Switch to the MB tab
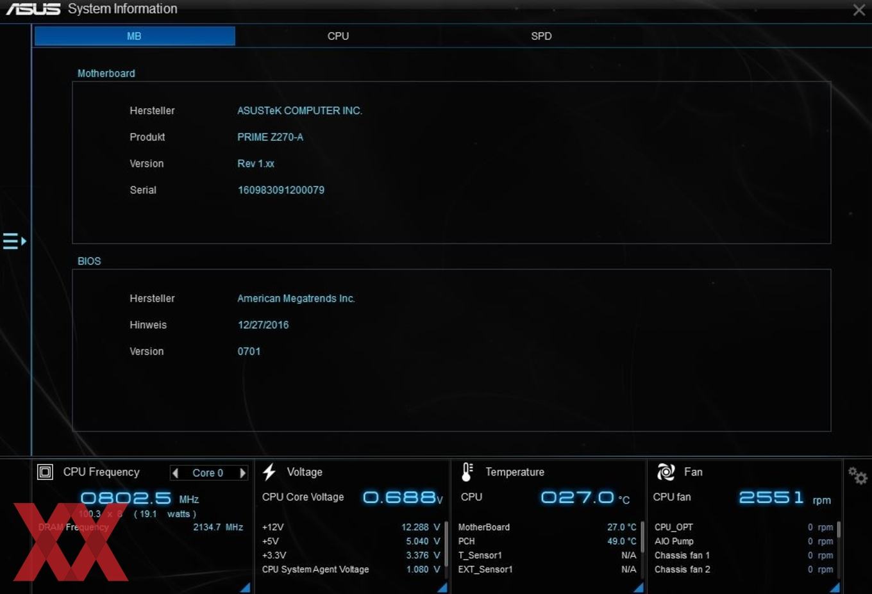Screen dimensions: 872x594 pyautogui.click(x=135, y=36)
